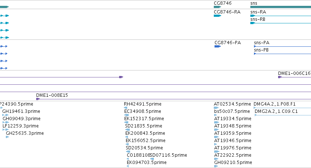Image resolution: width=311 pixels, height=168 pixels.
Task: Select cDNA DMG2A.2_1.C09.C1
Action: coord(276,111)
